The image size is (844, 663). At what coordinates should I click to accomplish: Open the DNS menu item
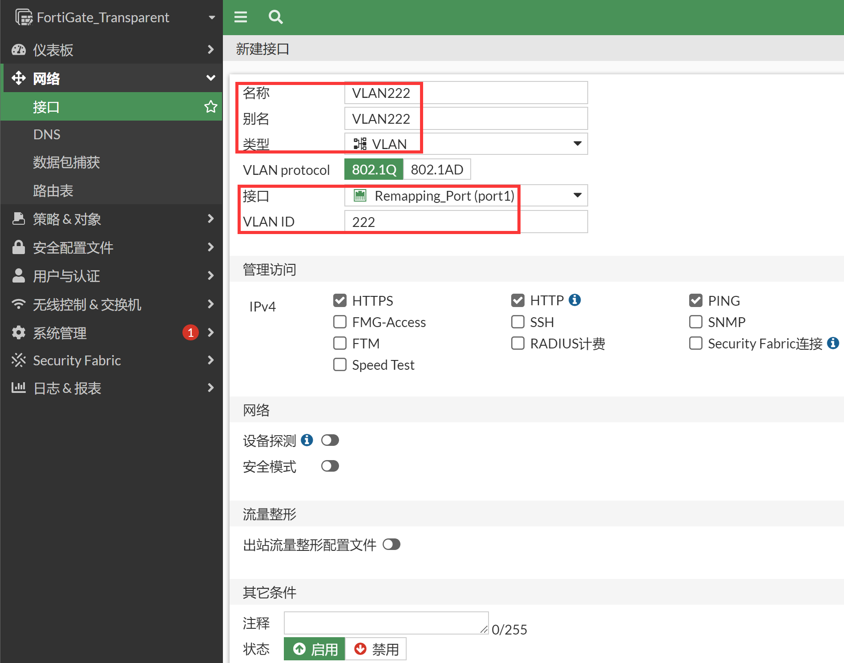point(47,134)
